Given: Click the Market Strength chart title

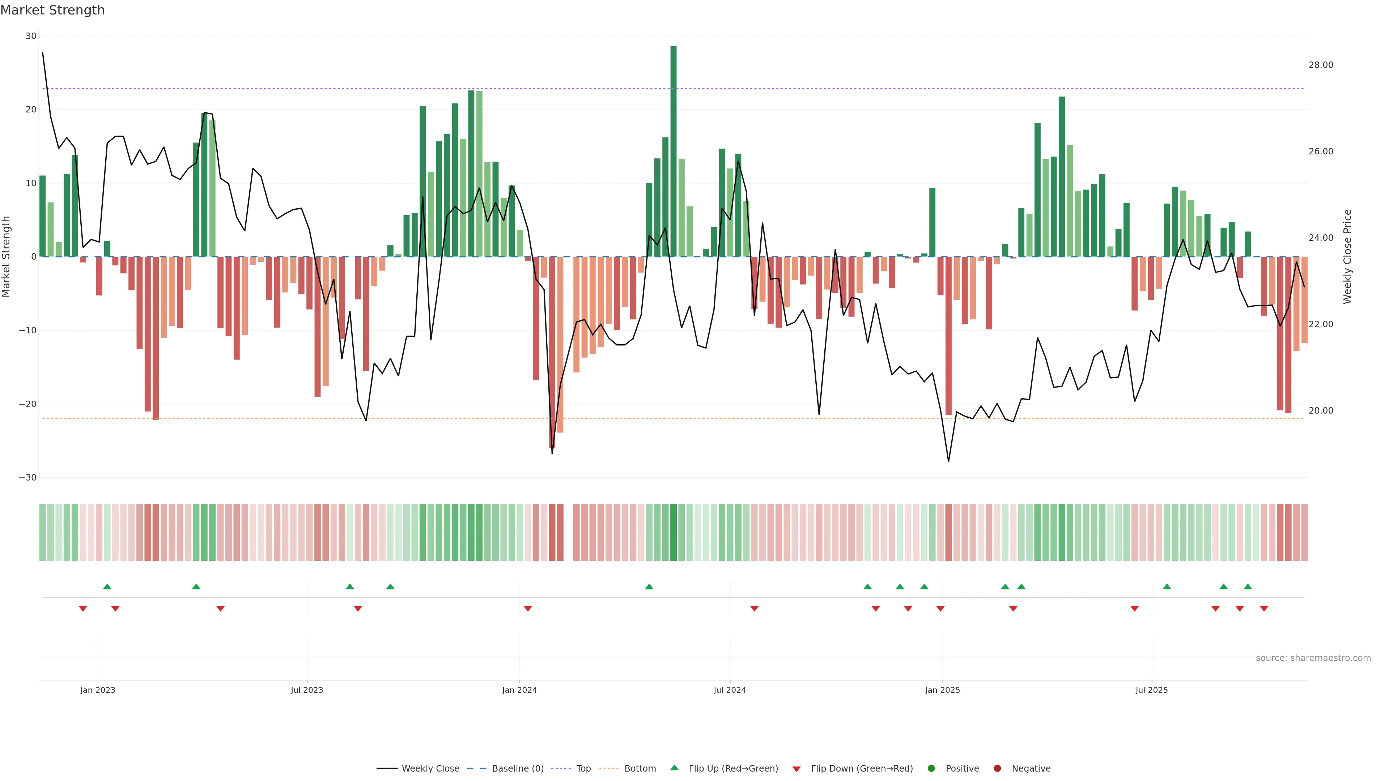Looking at the screenshot, I should 52,10.
